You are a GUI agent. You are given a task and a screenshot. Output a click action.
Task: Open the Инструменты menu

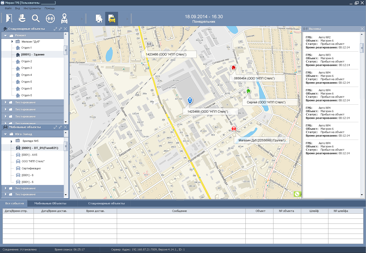tap(32, 8)
